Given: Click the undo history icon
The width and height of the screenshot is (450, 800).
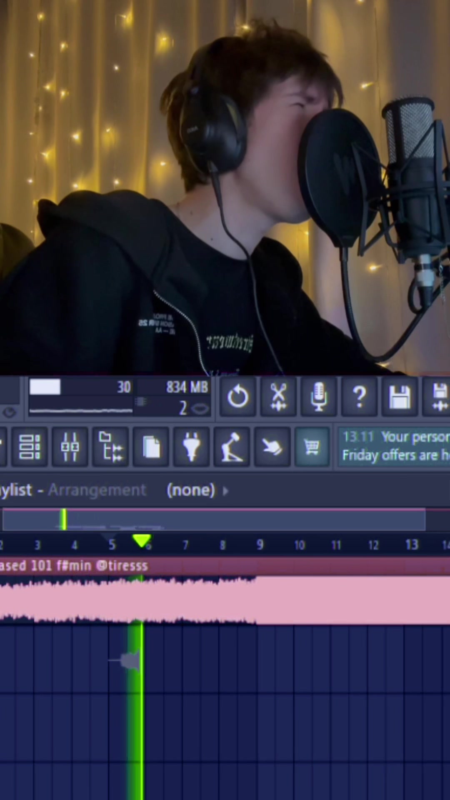Looking at the screenshot, I should click(237, 396).
